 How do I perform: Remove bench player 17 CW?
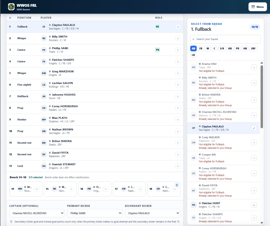(140, 189)
